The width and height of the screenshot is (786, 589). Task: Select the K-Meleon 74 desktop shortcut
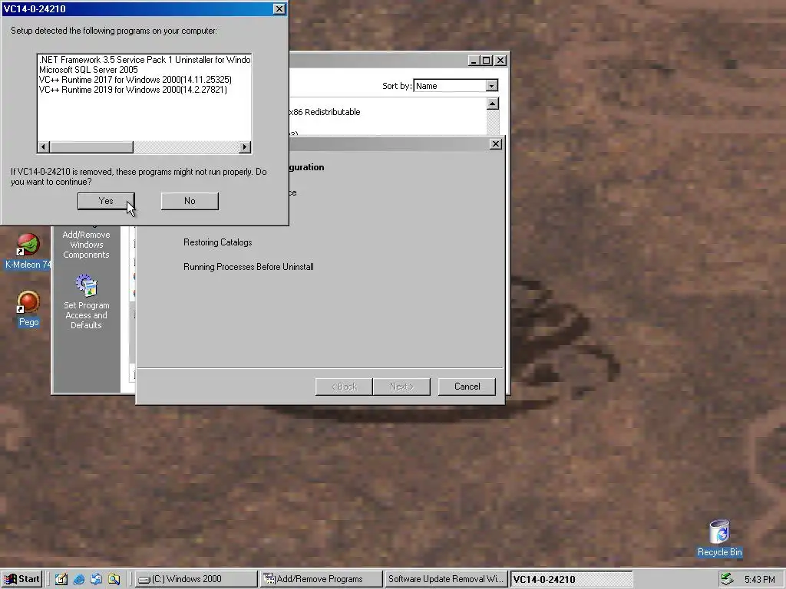(28, 252)
